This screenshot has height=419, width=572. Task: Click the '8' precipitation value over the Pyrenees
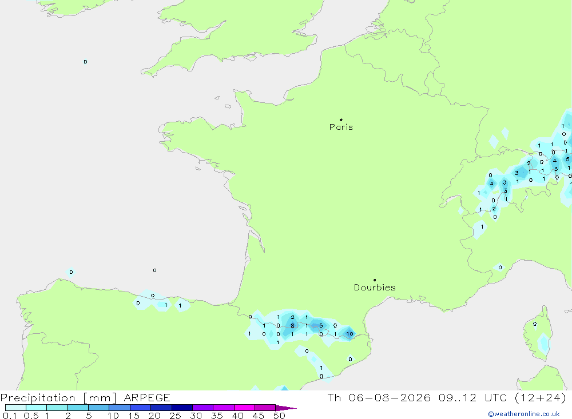coord(292,326)
